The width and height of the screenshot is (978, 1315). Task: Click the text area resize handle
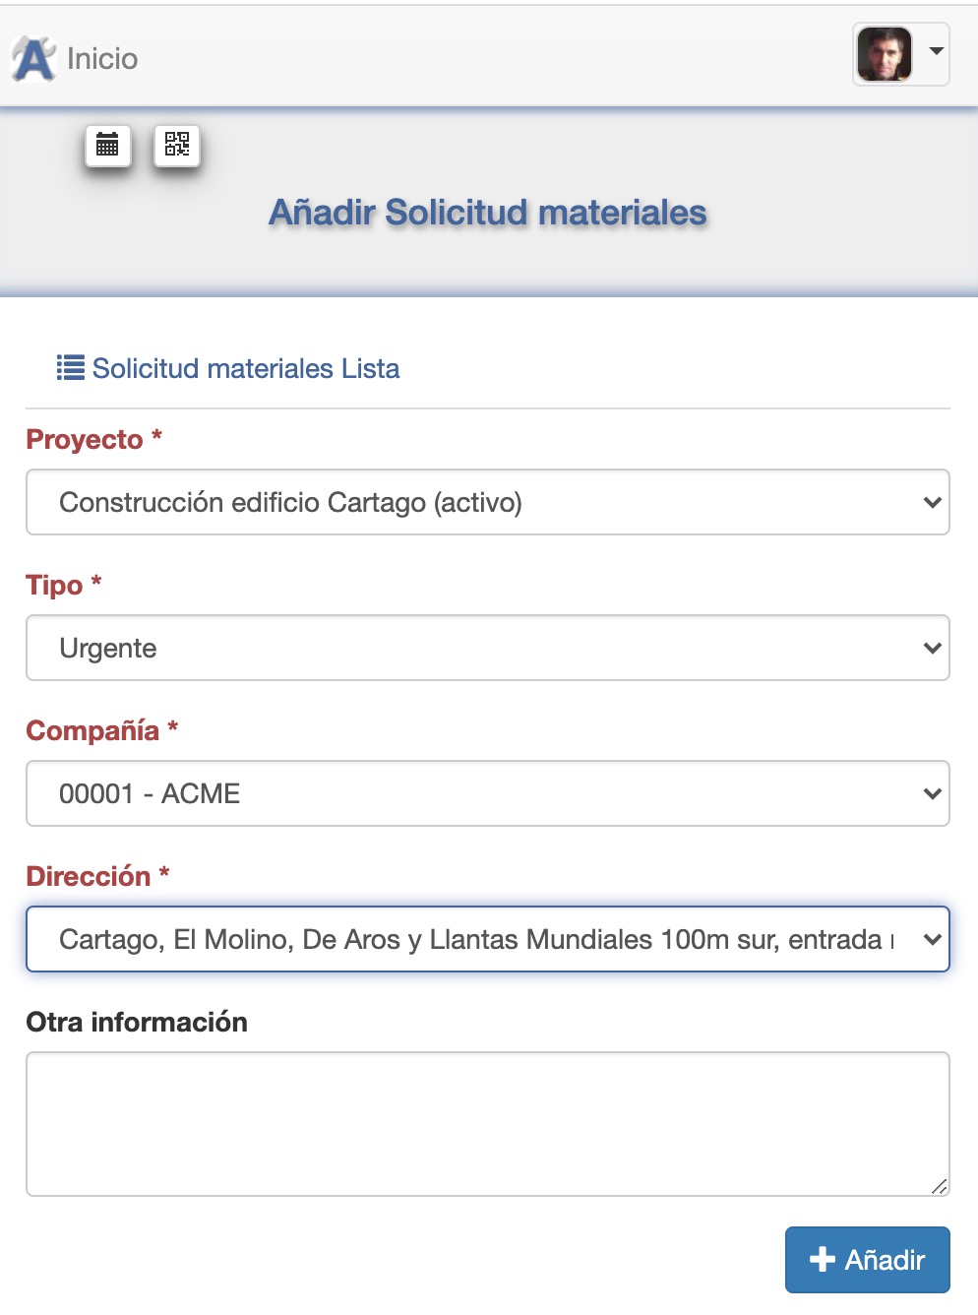click(x=940, y=1187)
